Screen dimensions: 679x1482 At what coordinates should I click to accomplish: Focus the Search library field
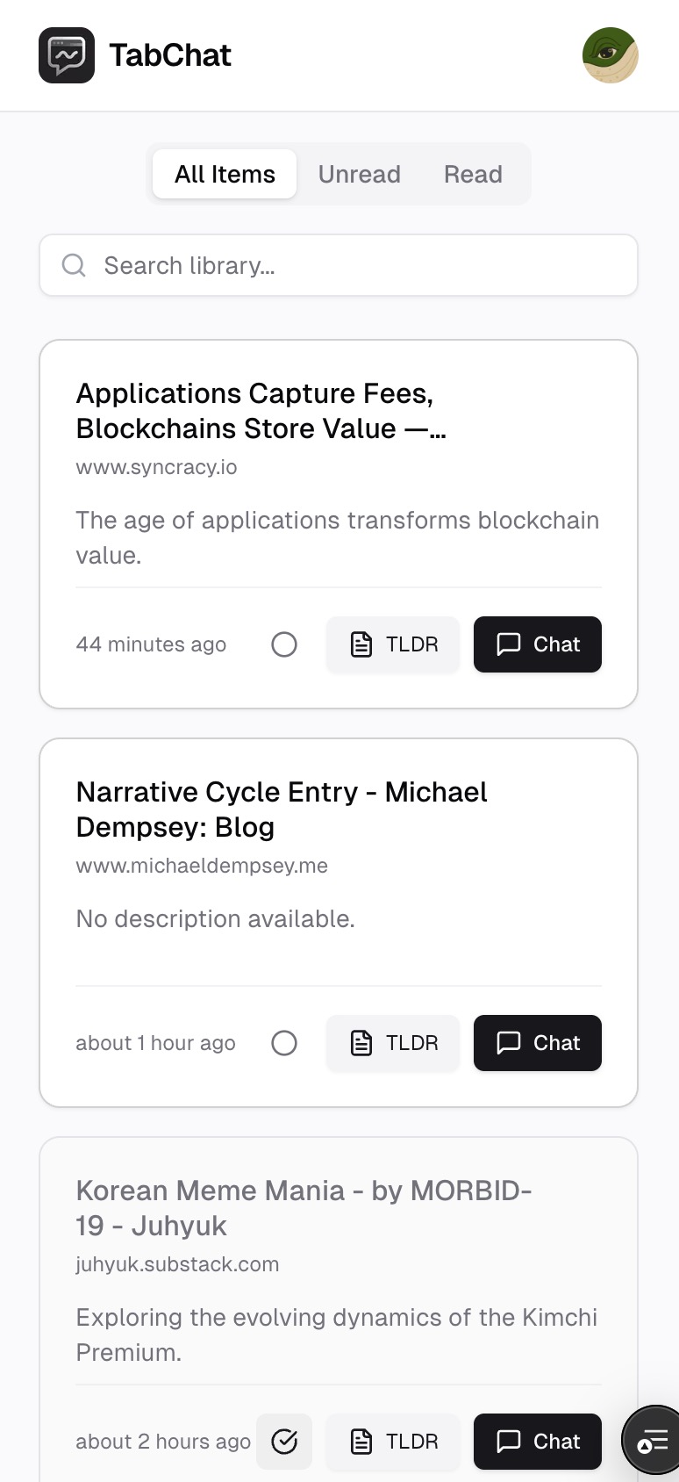pos(351,265)
